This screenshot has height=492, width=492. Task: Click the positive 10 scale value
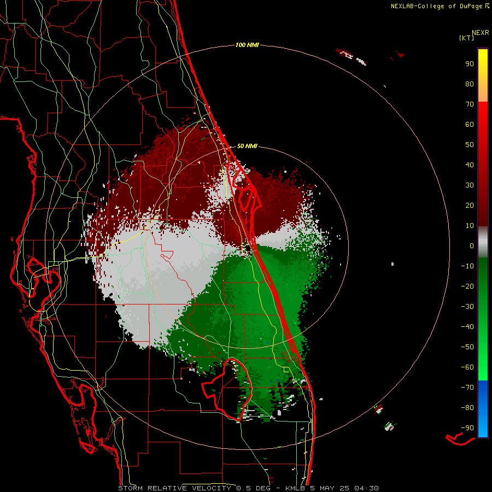[x=470, y=226]
